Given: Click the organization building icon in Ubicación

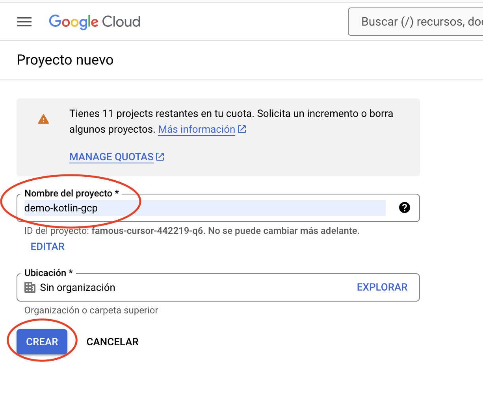Looking at the screenshot, I should point(30,287).
